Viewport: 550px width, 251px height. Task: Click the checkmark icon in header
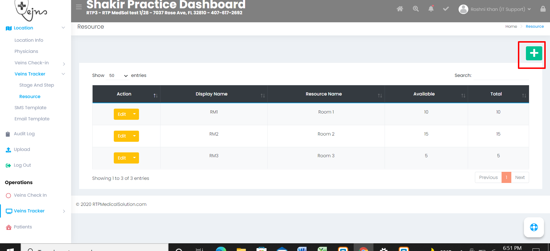coord(446,9)
